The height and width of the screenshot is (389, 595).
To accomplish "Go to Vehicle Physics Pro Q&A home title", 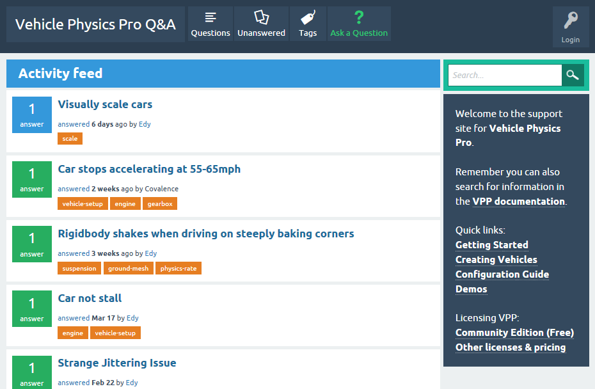I will point(96,24).
